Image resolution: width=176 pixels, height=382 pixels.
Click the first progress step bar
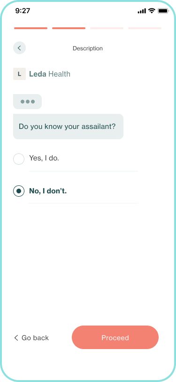(x=31, y=28)
